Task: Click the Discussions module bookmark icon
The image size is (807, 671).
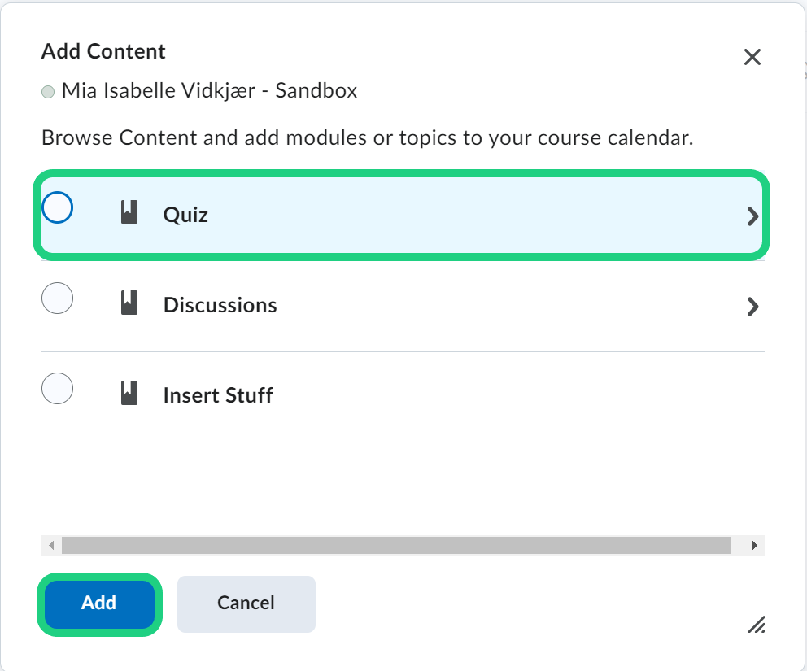Action: (129, 303)
